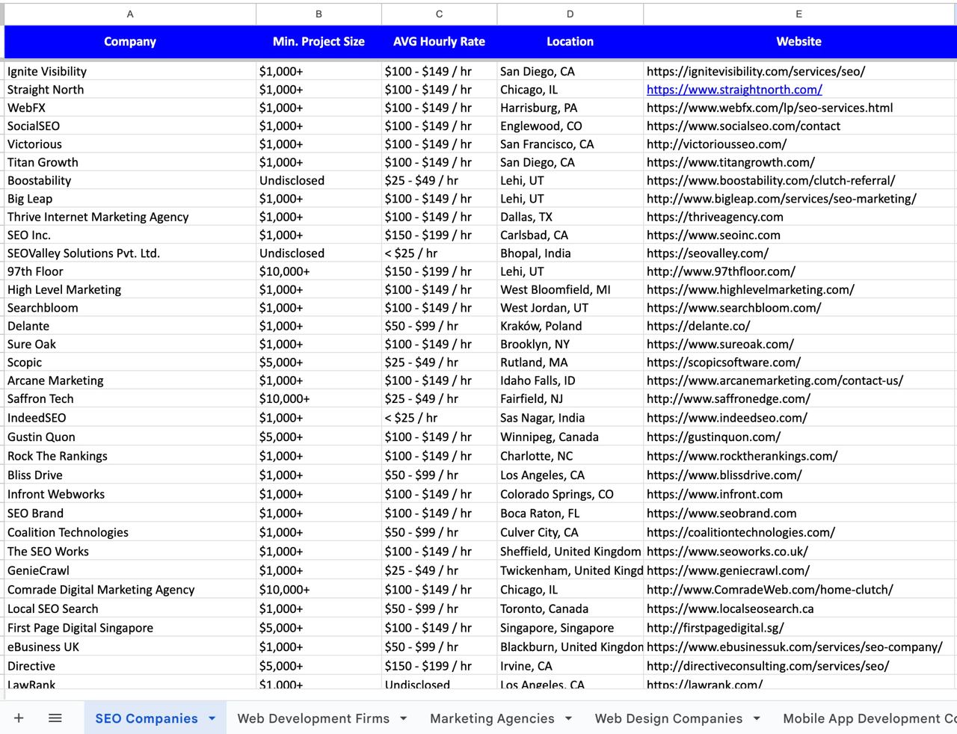Switch to Marketing Agencies sheet tab
Image resolution: width=957 pixels, height=734 pixels.
[492, 718]
